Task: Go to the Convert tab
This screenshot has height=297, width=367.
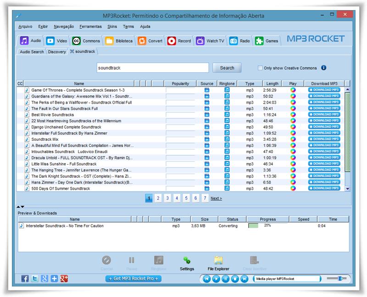Action: click(x=150, y=41)
